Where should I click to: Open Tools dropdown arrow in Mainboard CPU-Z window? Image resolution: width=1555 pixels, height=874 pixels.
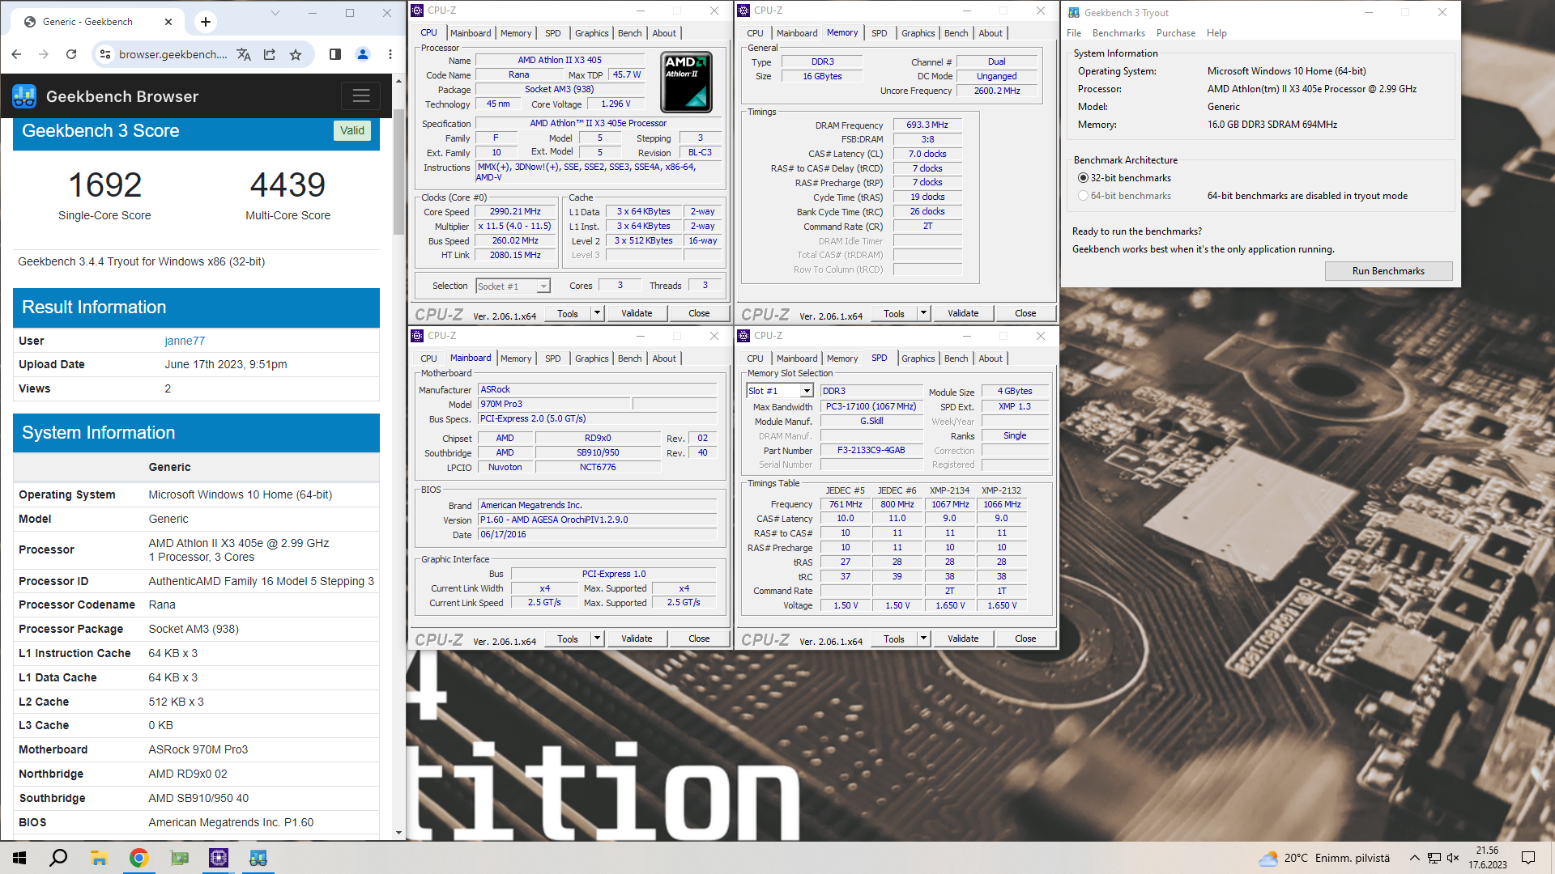pyautogui.click(x=597, y=639)
